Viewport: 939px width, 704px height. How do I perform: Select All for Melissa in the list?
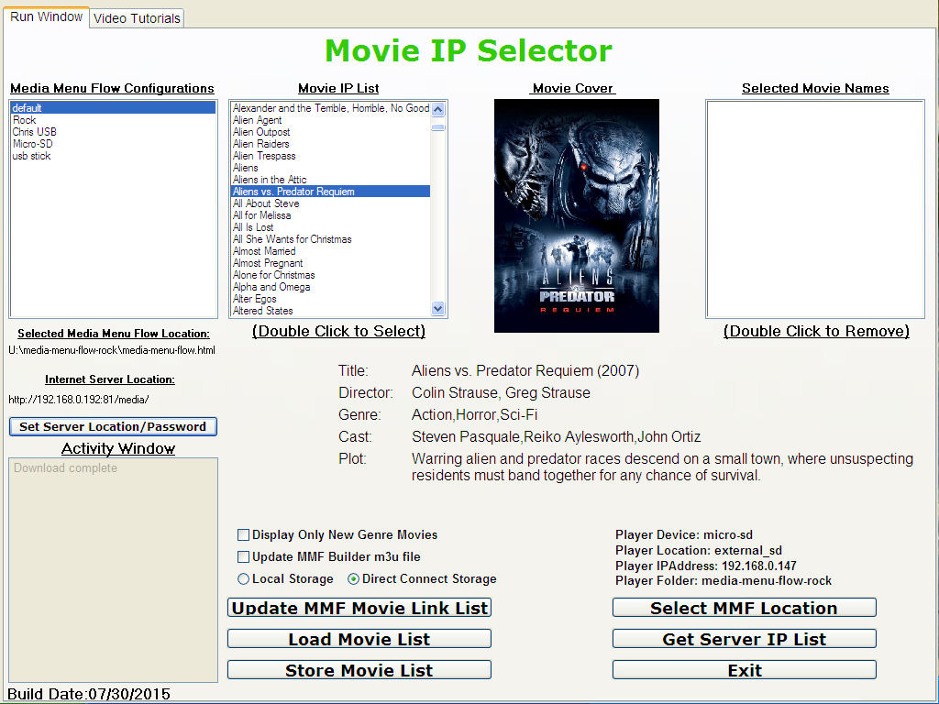[330, 214]
